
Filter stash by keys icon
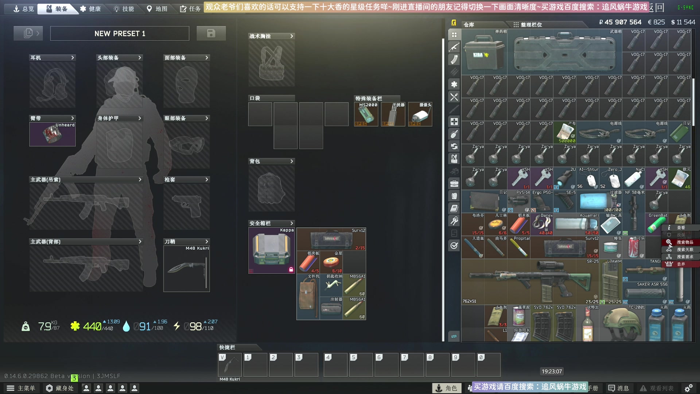[x=454, y=221]
